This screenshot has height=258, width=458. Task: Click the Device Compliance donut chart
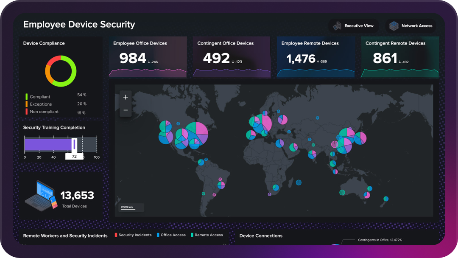click(61, 71)
